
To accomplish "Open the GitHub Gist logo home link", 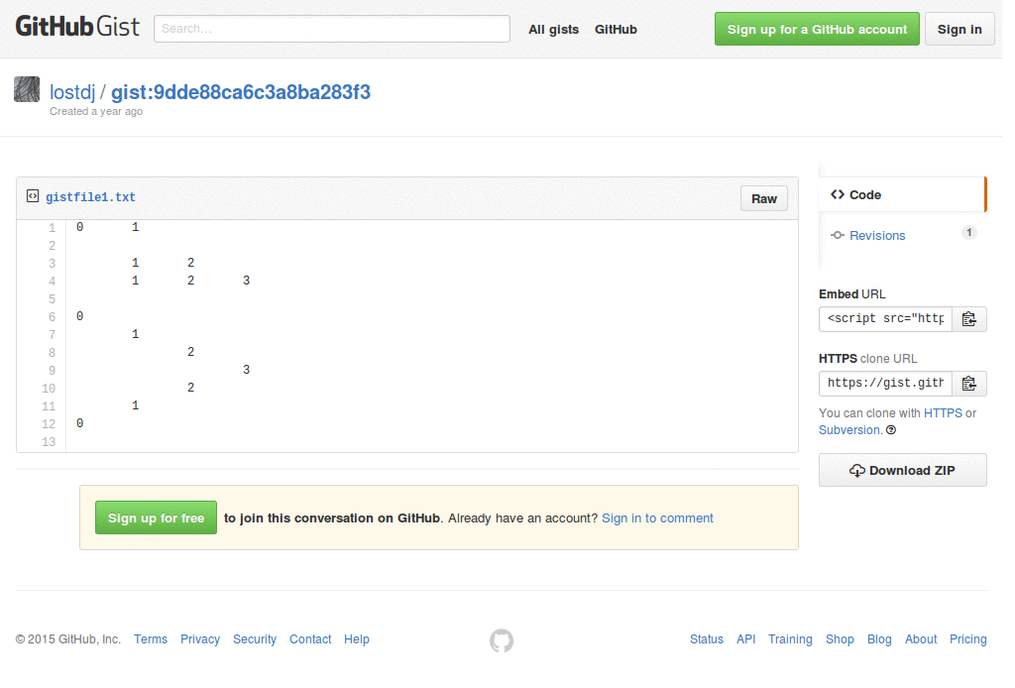I will tap(77, 27).
